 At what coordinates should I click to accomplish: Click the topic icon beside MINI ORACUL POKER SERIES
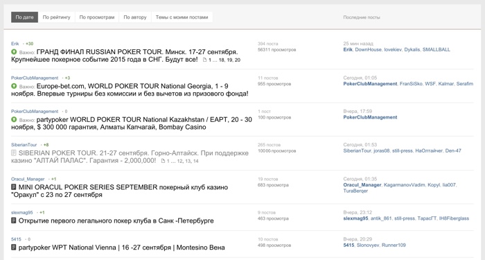click(14, 187)
